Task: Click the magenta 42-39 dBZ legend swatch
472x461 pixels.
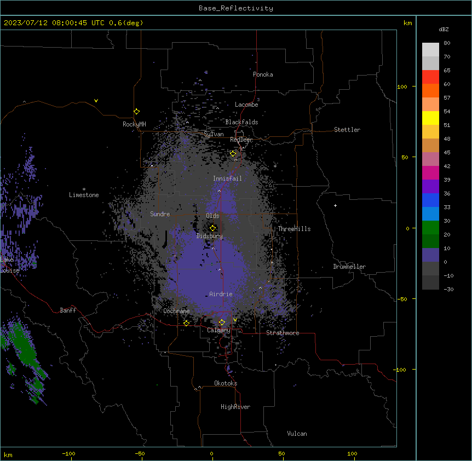Action: [x=430, y=172]
